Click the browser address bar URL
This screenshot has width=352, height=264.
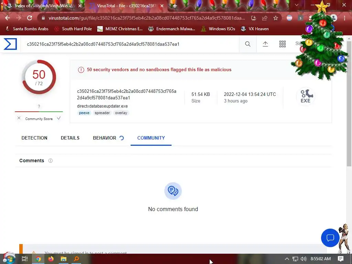(x=147, y=18)
